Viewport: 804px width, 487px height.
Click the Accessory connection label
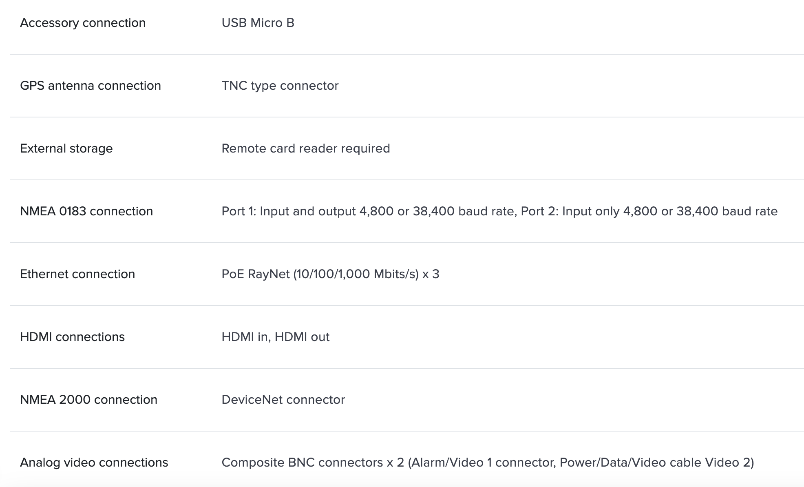pos(83,23)
